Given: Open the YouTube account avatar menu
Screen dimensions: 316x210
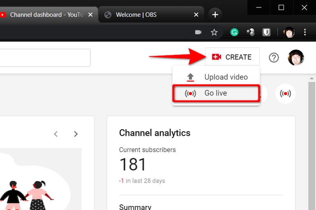Looking at the screenshot, I should tap(296, 57).
